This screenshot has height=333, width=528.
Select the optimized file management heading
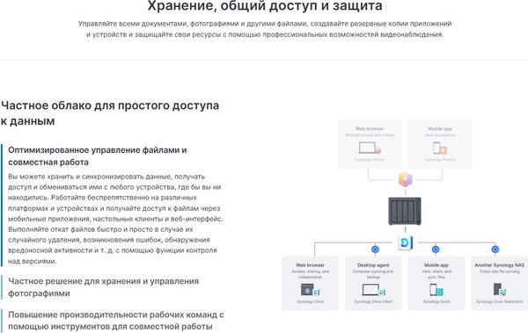(x=98, y=156)
